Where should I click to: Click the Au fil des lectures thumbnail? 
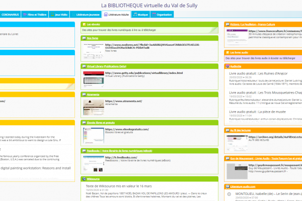(x=237, y=143)
